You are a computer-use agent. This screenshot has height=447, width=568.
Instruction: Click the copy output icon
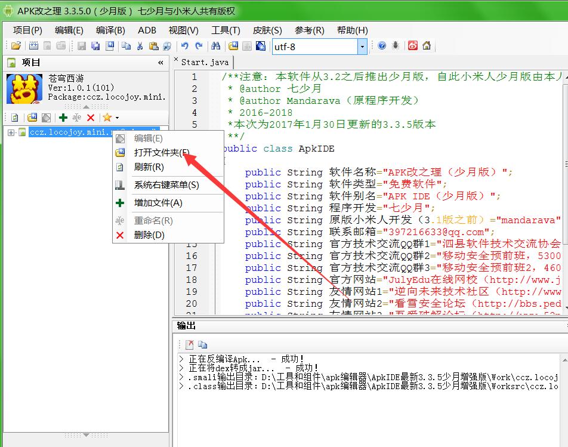[x=203, y=344]
